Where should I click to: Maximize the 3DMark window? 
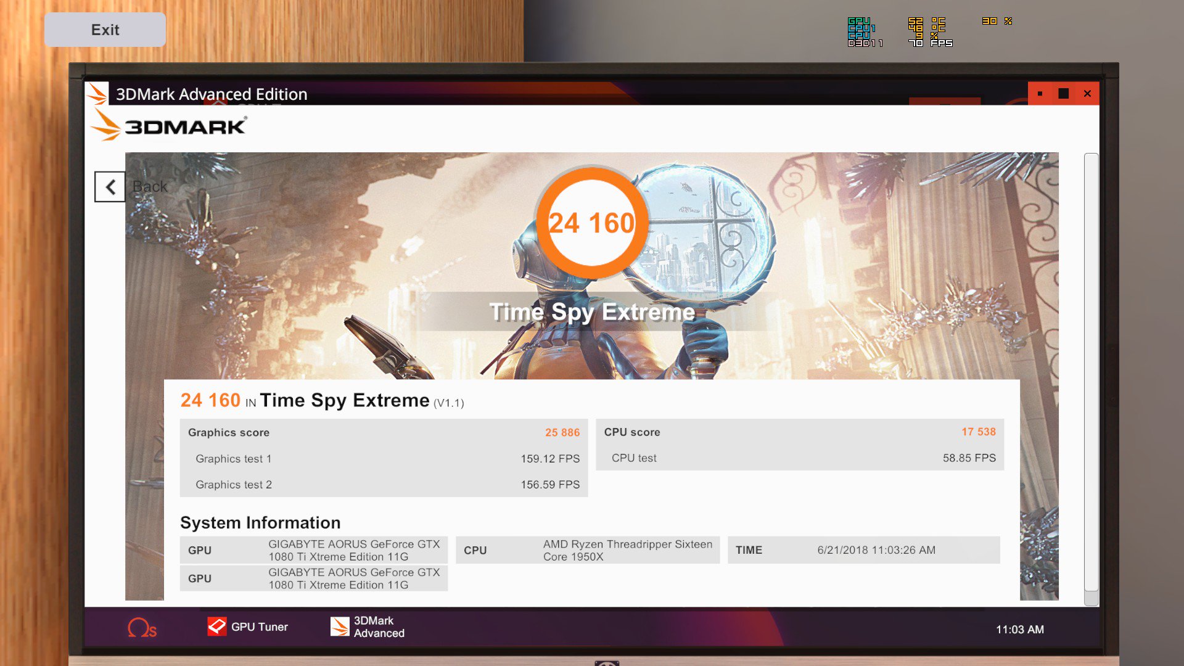tap(1063, 94)
